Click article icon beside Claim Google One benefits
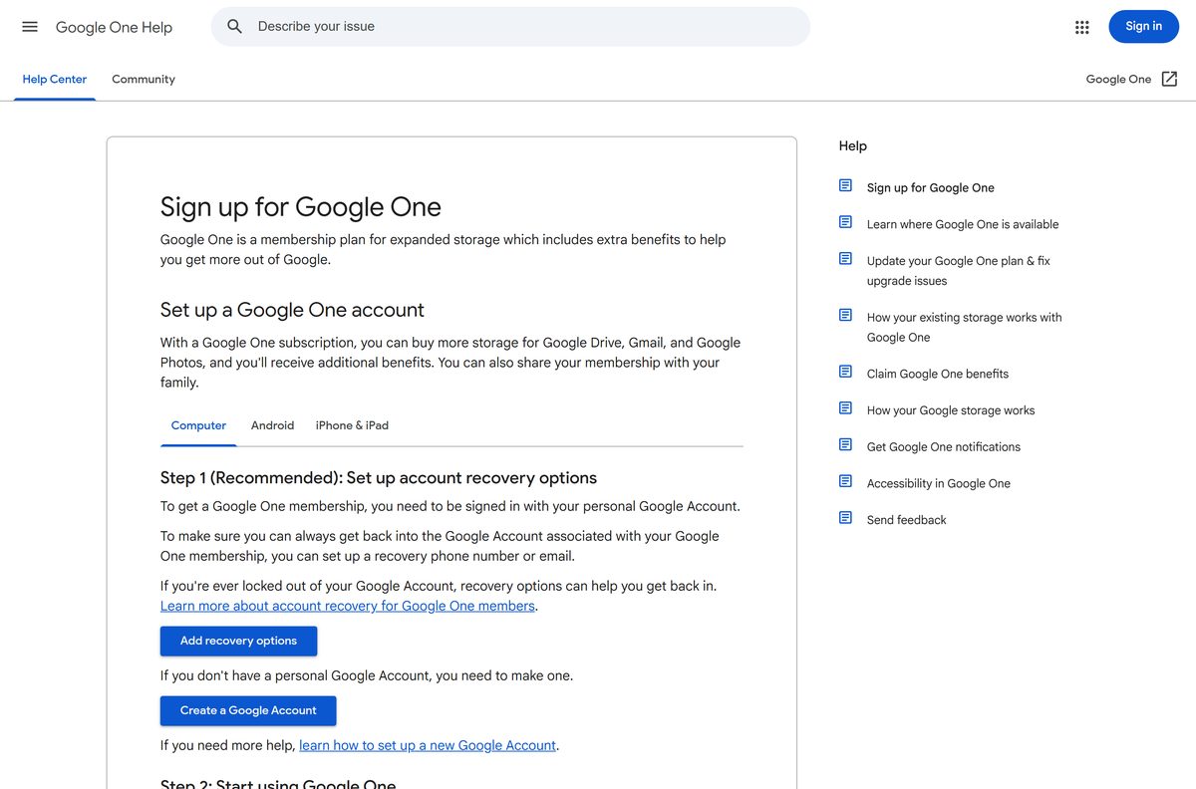 click(x=845, y=372)
